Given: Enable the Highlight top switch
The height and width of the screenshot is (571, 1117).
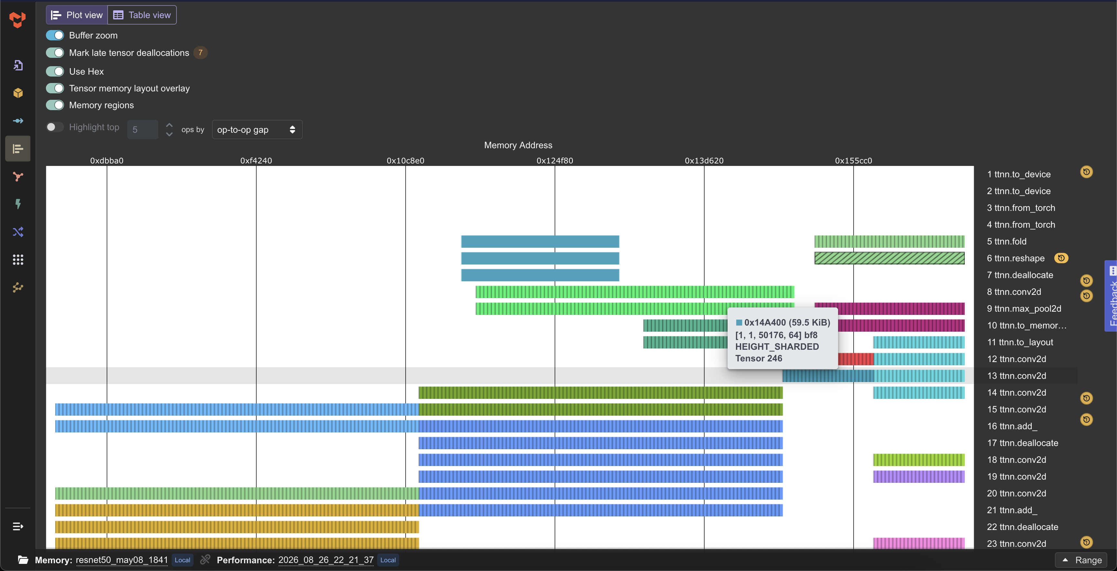Looking at the screenshot, I should pos(55,127).
